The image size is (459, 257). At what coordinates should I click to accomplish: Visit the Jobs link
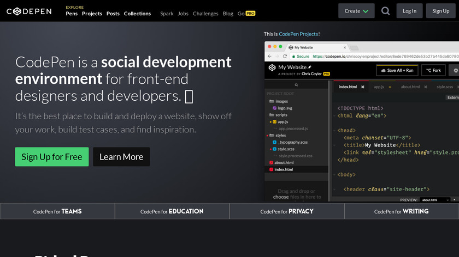183,14
